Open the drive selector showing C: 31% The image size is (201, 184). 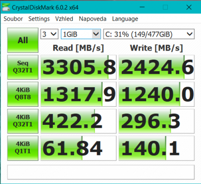pos(149,34)
